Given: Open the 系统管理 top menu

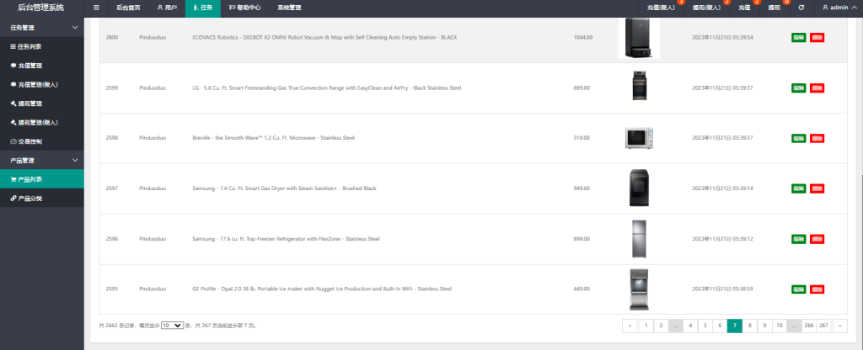Looking at the screenshot, I should (289, 8).
